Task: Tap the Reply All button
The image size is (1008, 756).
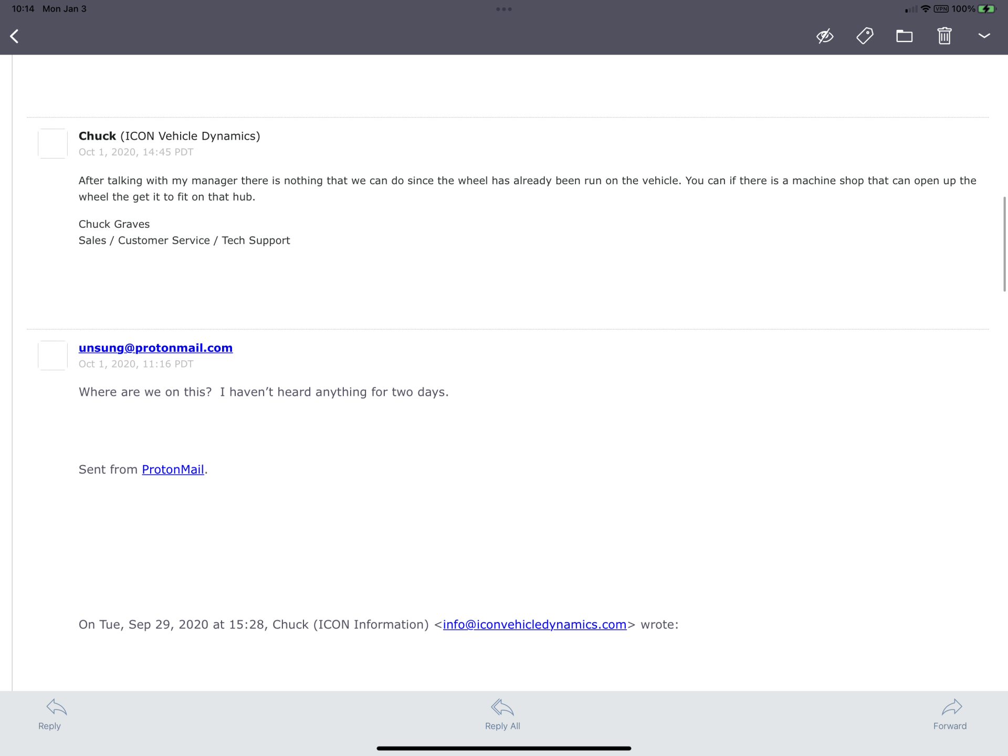Action: click(x=502, y=715)
